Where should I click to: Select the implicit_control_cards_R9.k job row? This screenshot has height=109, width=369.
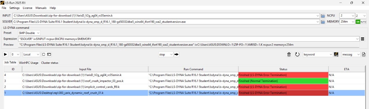184,87
